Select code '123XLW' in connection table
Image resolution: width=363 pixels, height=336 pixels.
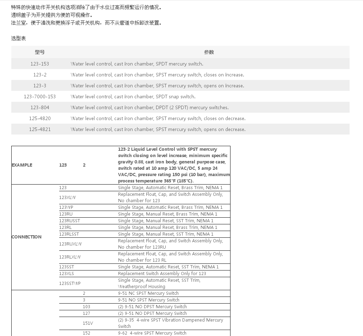(67, 197)
